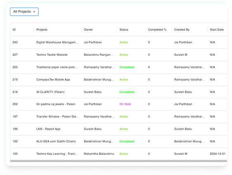Click Active status of LKN - Report App
The width and height of the screenshot is (232, 175).
click(124, 129)
